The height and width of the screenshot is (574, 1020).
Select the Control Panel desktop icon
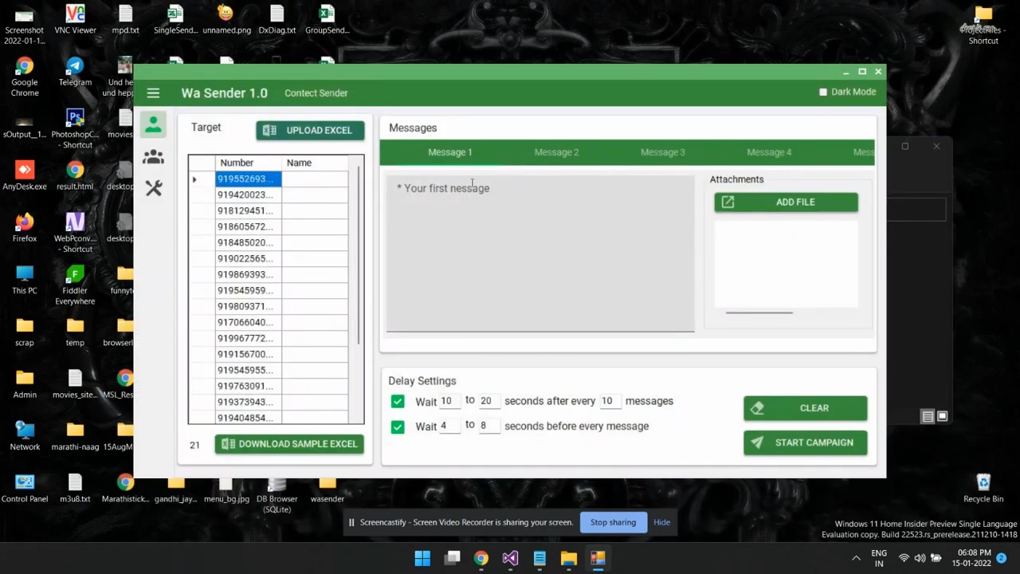[25, 488]
